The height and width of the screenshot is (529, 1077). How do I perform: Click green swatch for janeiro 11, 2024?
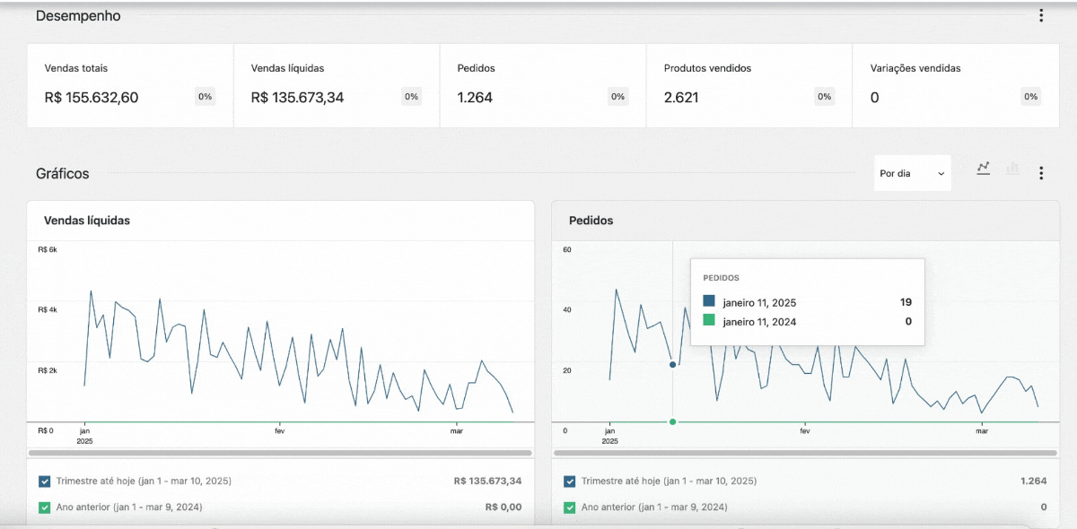pos(709,321)
